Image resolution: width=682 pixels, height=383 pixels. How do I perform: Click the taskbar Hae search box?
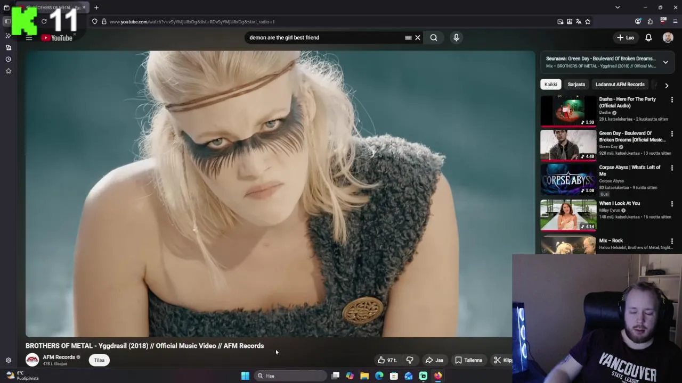point(290,376)
